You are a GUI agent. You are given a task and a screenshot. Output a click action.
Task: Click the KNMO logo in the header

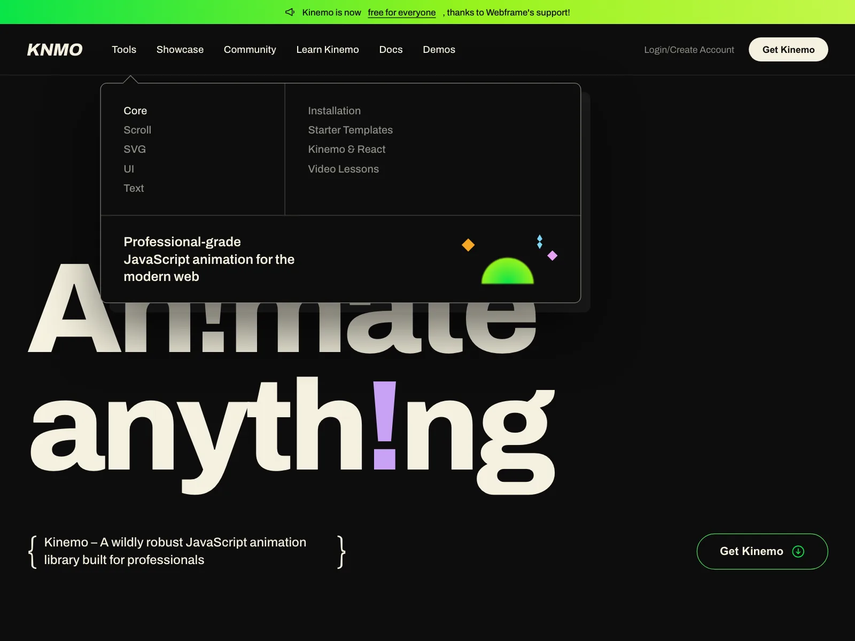(55, 50)
